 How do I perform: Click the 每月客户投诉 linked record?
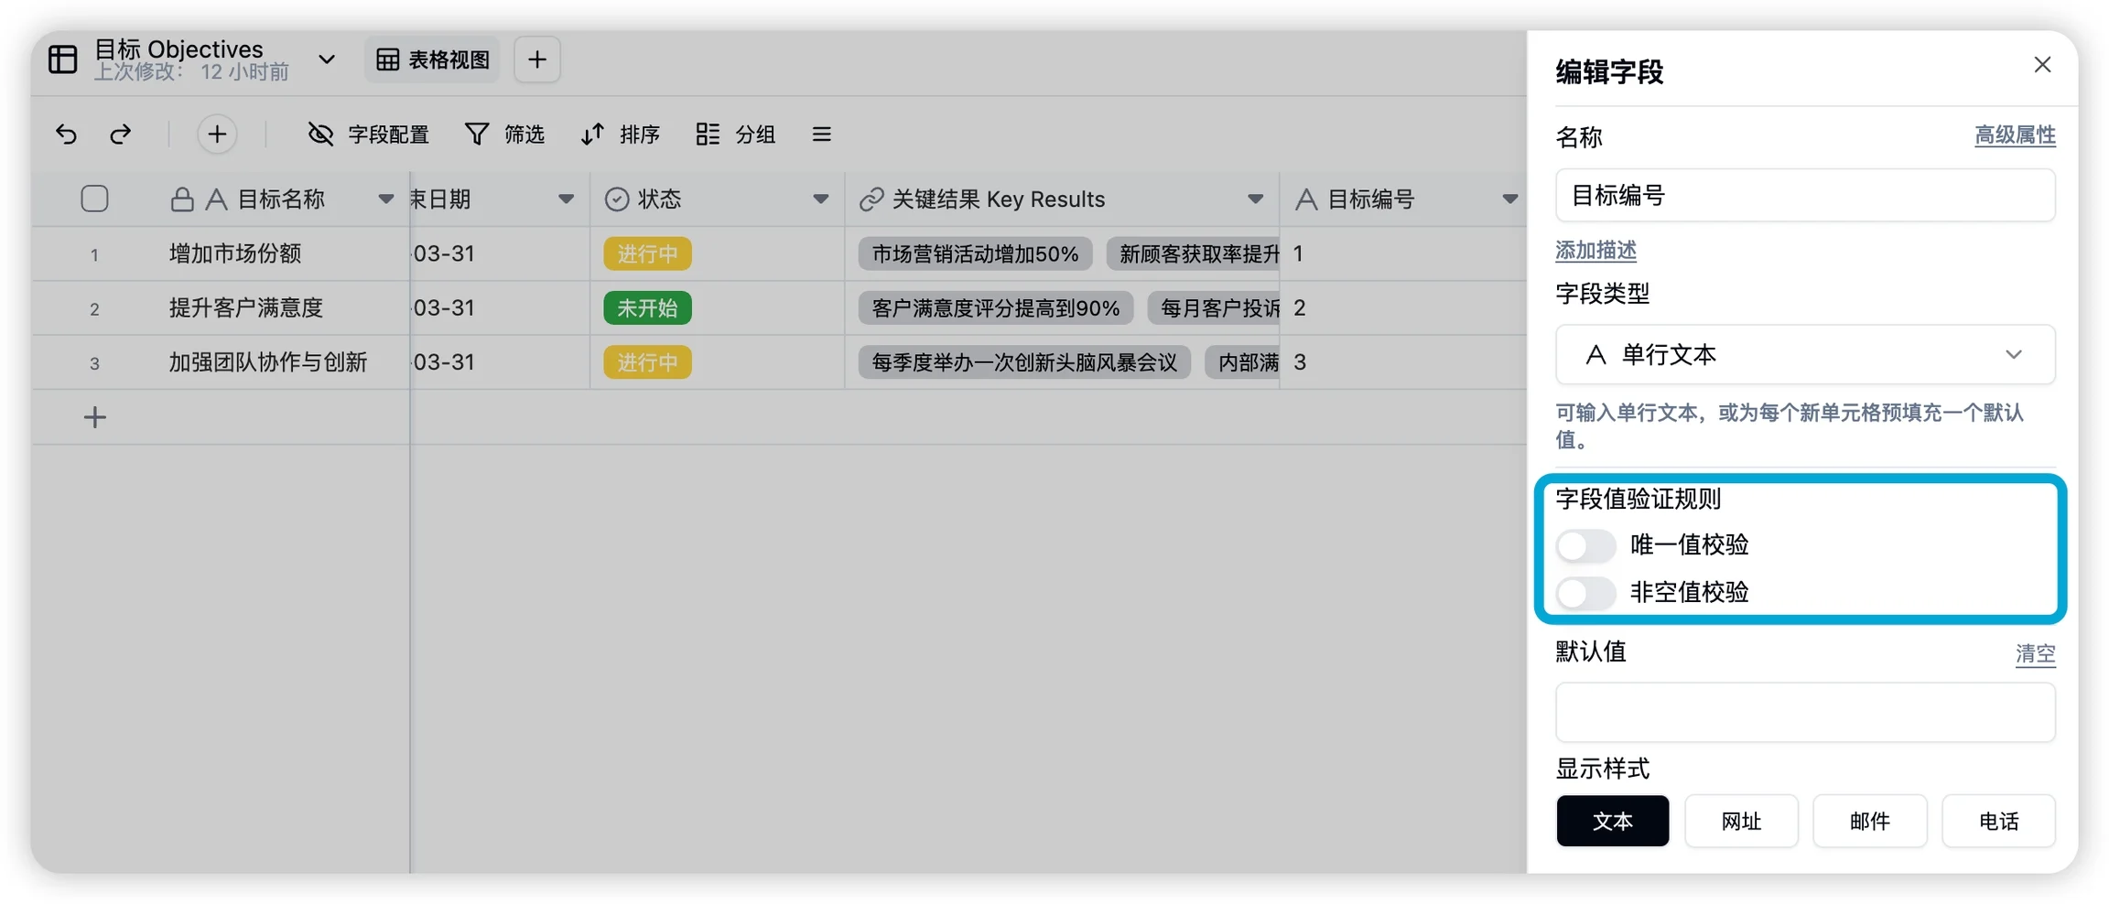[x=1214, y=307]
